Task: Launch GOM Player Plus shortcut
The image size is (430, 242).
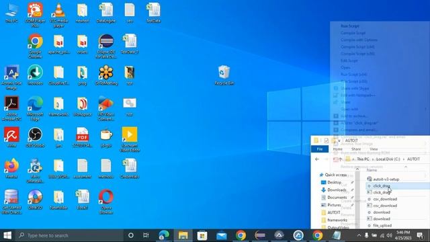Action: pos(35,15)
